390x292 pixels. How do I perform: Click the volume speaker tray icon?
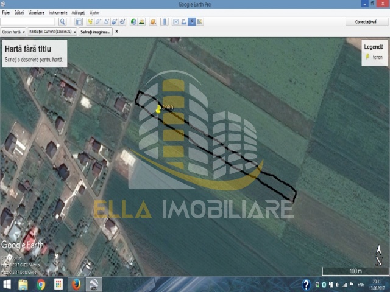(338, 285)
